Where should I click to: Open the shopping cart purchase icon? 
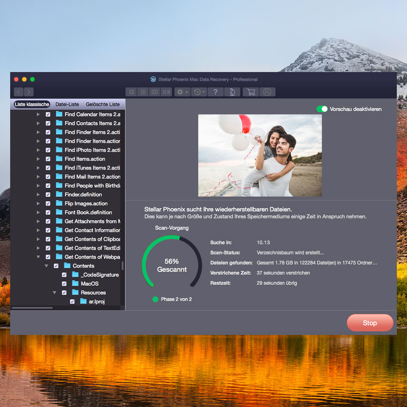coord(251,92)
